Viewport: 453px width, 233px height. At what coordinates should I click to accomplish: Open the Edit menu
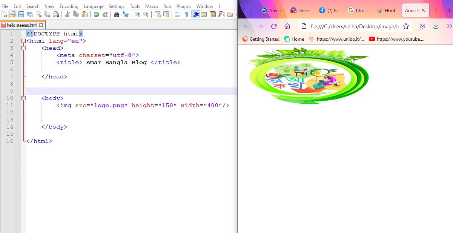pyautogui.click(x=17, y=6)
